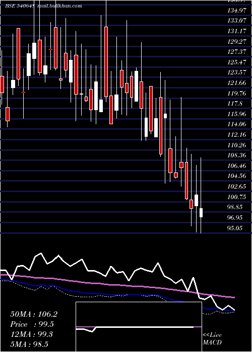Click the 106.46 price axis label

[237, 166]
